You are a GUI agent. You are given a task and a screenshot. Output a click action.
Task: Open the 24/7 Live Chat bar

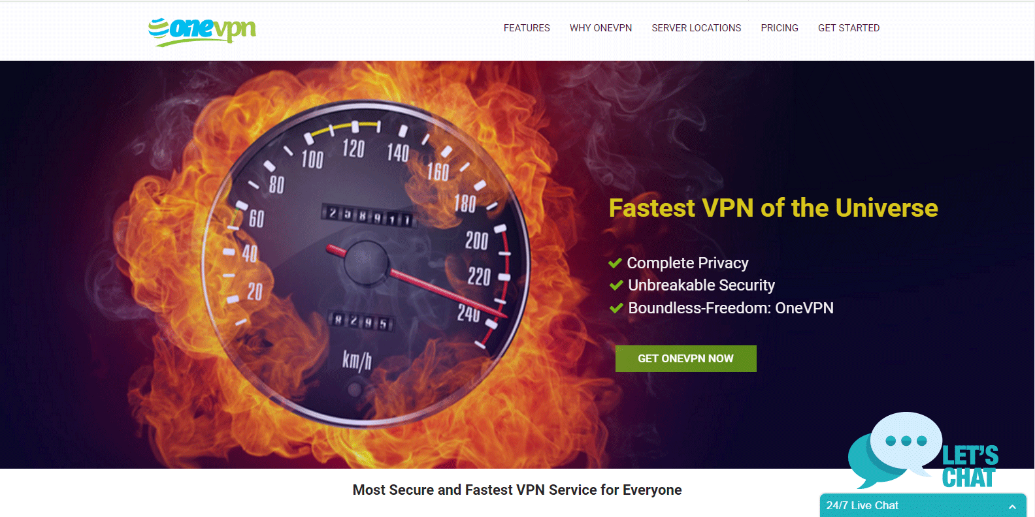coord(923,506)
